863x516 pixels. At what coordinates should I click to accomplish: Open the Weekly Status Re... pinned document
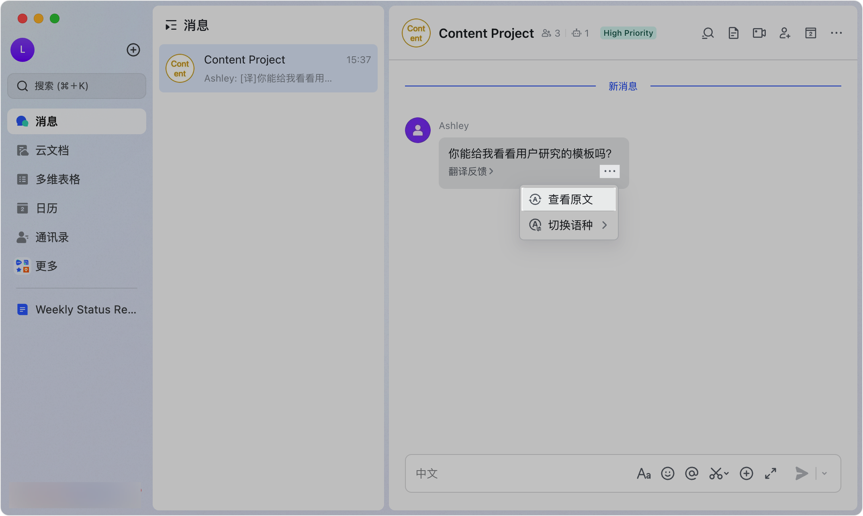(77, 309)
